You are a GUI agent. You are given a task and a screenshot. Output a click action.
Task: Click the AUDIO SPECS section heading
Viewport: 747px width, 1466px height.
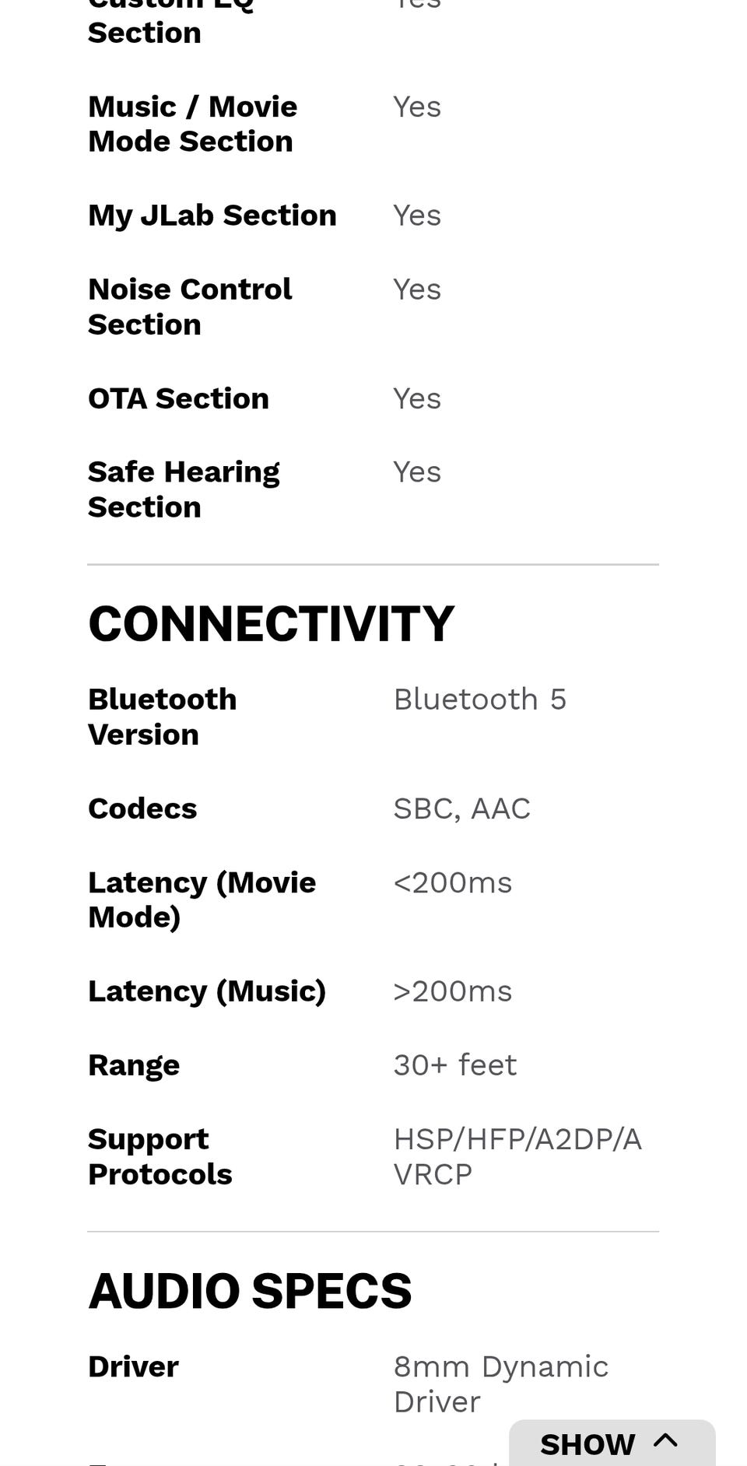[x=250, y=1291]
